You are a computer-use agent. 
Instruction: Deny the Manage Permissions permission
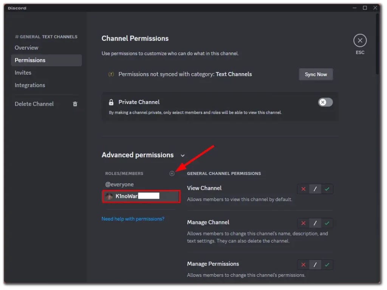point(303,265)
